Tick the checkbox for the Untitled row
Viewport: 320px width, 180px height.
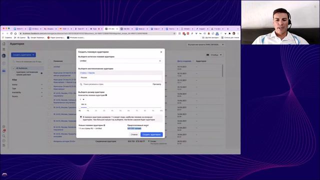click(x=50, y=66)
